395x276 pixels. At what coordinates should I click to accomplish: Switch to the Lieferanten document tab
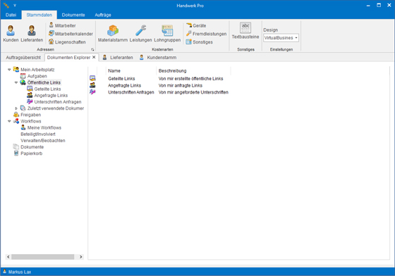[x=118, y=57]
